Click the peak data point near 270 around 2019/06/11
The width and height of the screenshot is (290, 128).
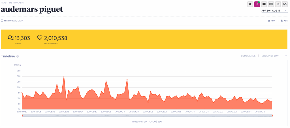[127, 80]
